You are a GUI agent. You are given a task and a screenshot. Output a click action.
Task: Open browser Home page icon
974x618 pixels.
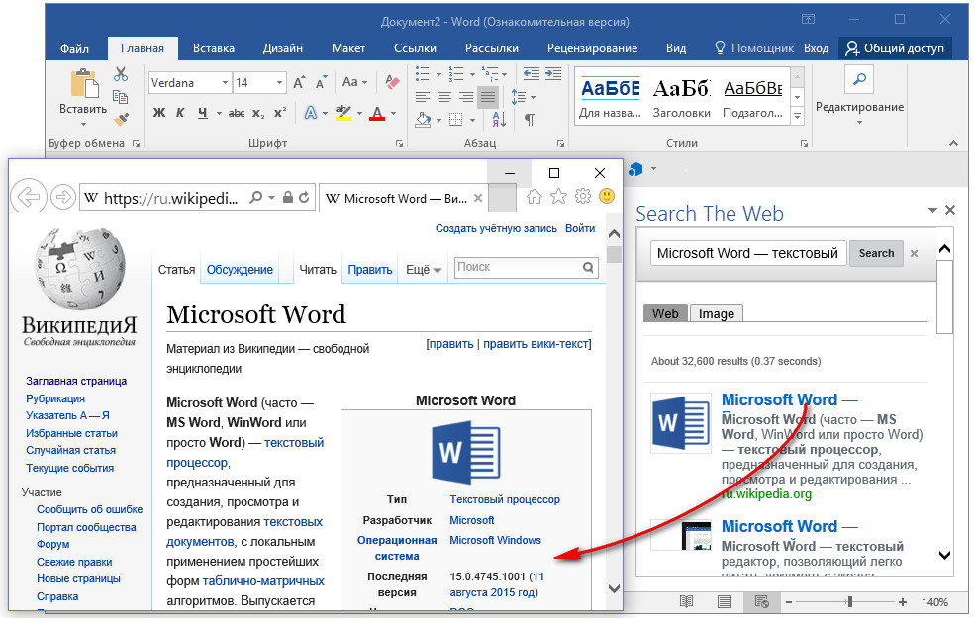[535, 197]
